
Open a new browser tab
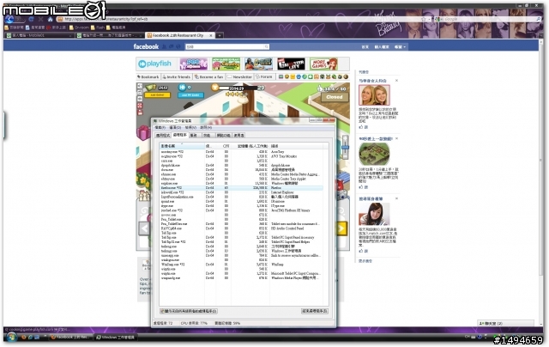(x=220, y=35)
